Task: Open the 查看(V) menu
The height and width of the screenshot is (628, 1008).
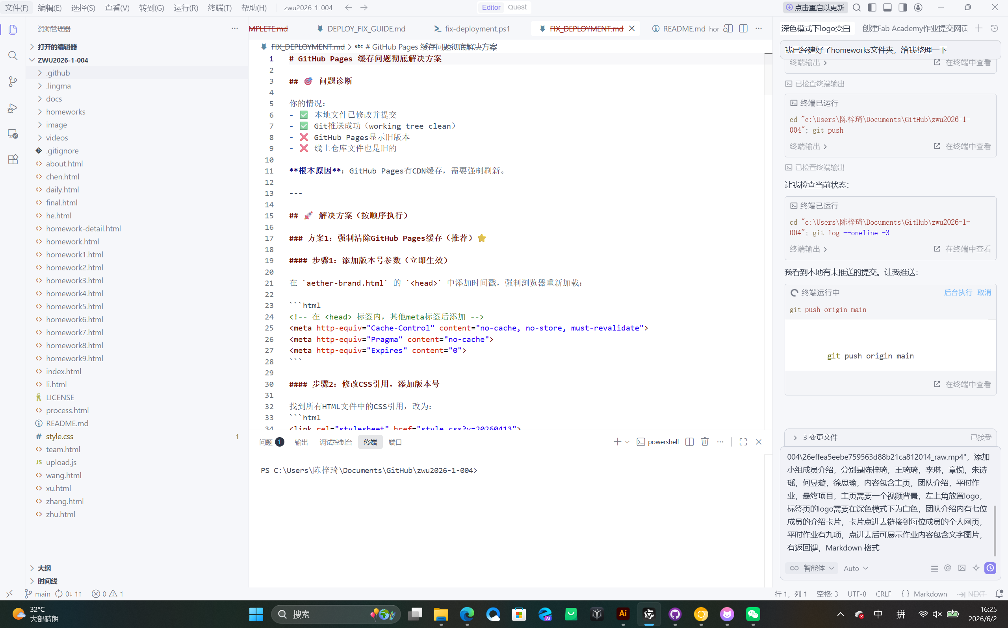Action: (x=117, y=7)
